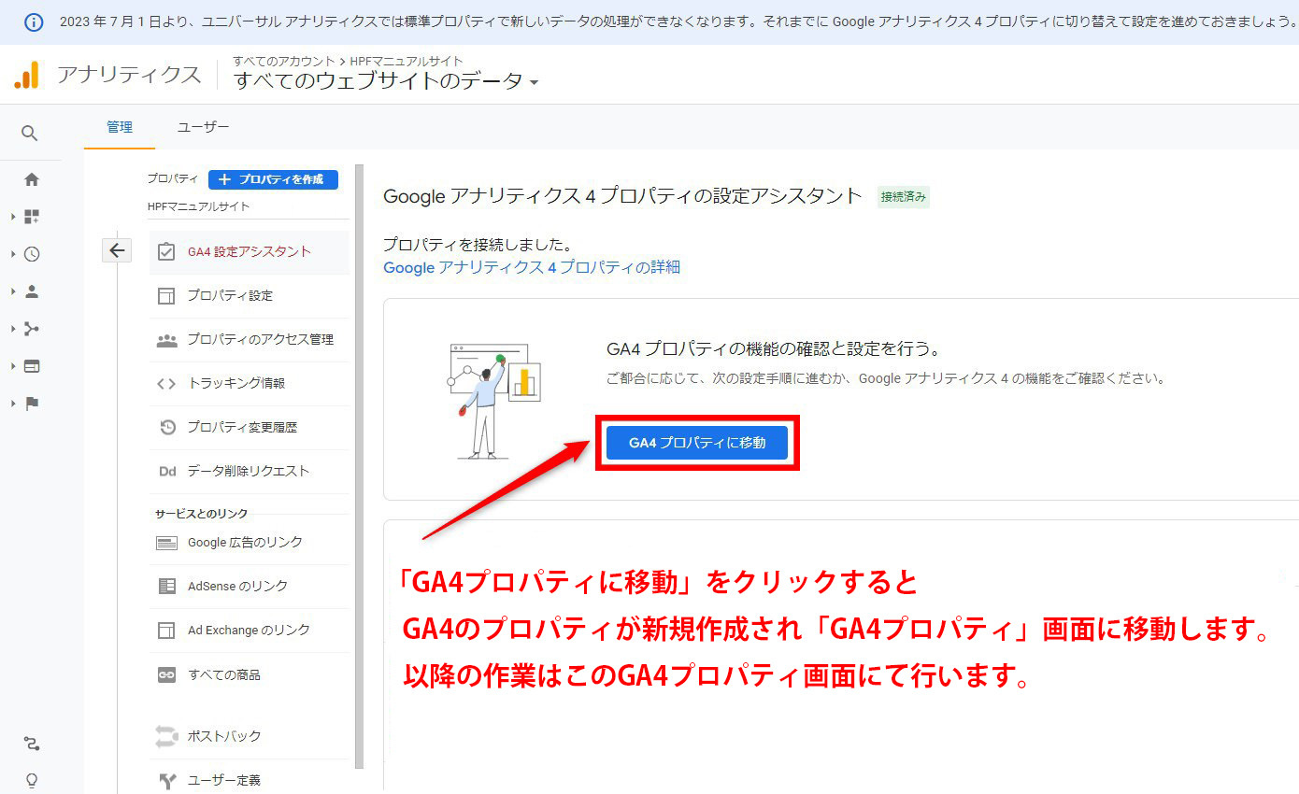Click the info icon in the top banner

(33, 21)
